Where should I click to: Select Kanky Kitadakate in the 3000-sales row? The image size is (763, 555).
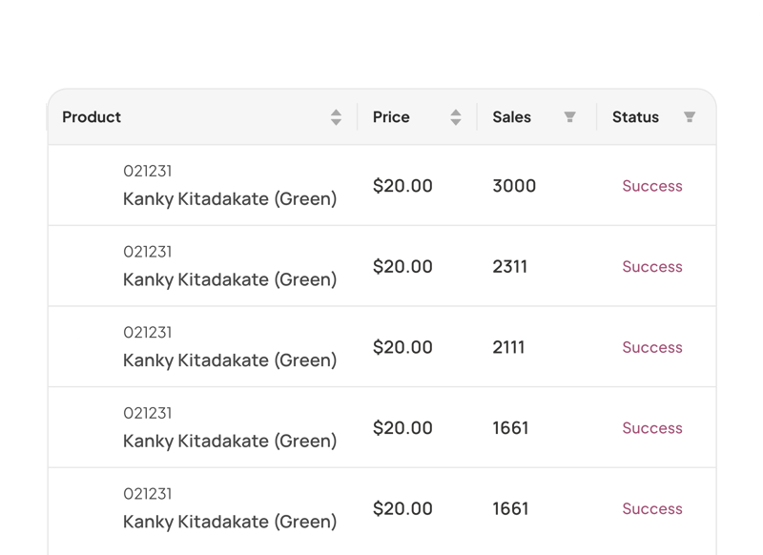tap(230, 199)
